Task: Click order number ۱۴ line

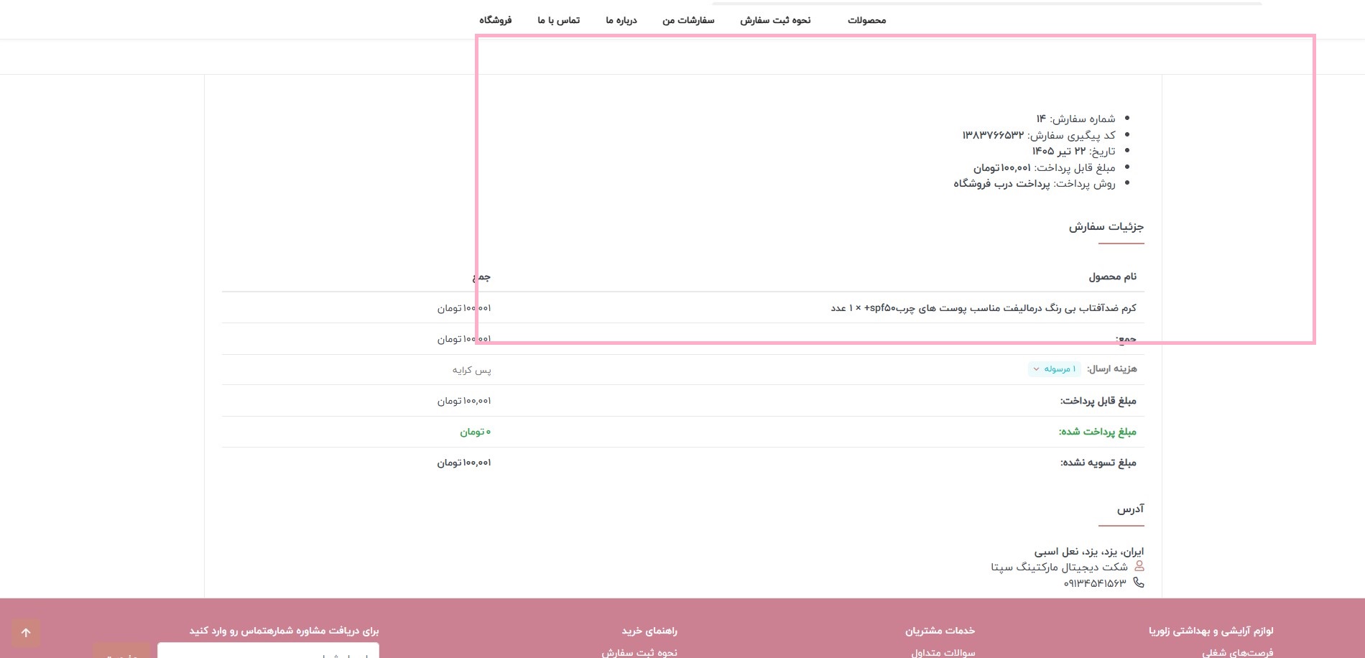Action: (x=1075, y=119)
